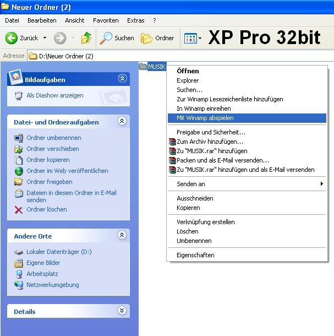The height and width of the screenshot is (336, 334).
Task: Choose Öffnen in context menu
Action: [247, 71]
